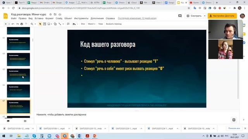This screenshot has height=139, width=248.
Task: Click Показать все in the downloads bar
Action: point(234,129)
